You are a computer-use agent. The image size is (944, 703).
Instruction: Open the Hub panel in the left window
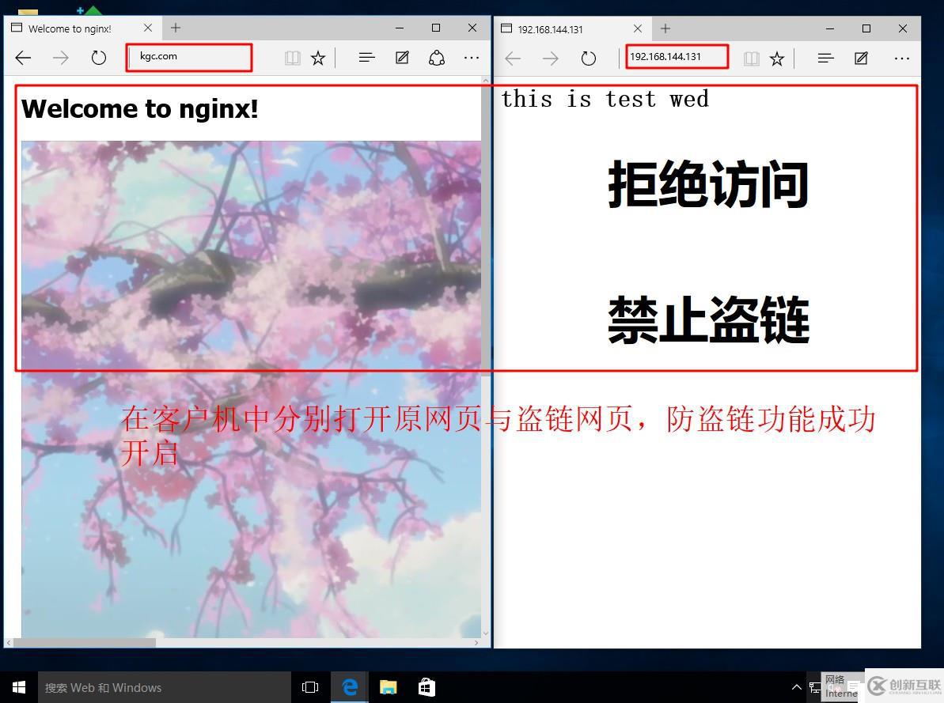(x=366, y=57)
